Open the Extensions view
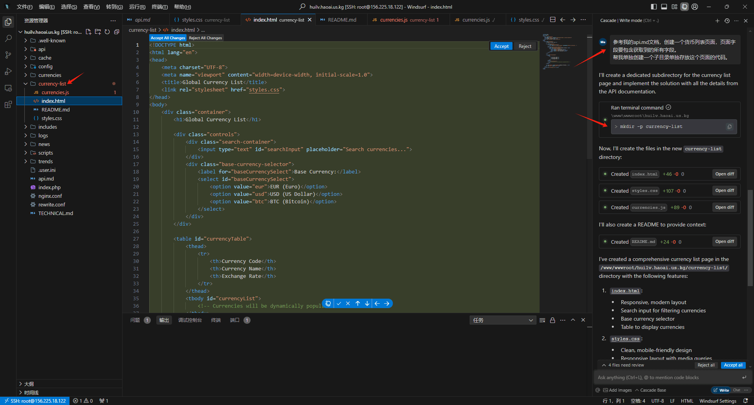The height and width of the screenshot is (405, 754). pos(8,104)
